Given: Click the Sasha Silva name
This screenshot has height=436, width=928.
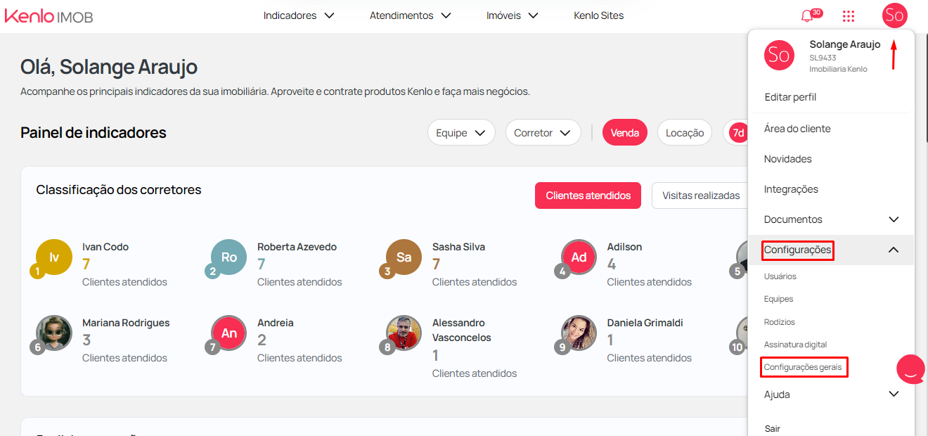Looking at the screenshot, I should [458, 247].
